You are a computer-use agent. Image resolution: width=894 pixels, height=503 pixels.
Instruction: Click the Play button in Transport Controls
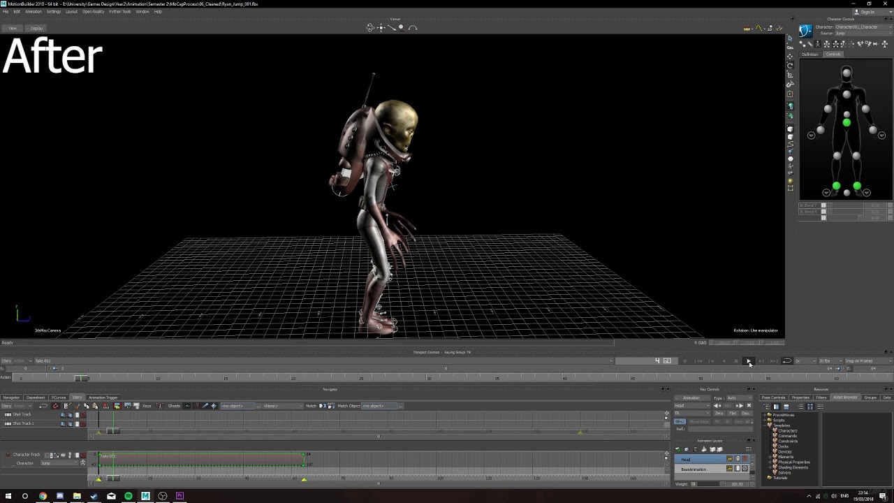749,361
